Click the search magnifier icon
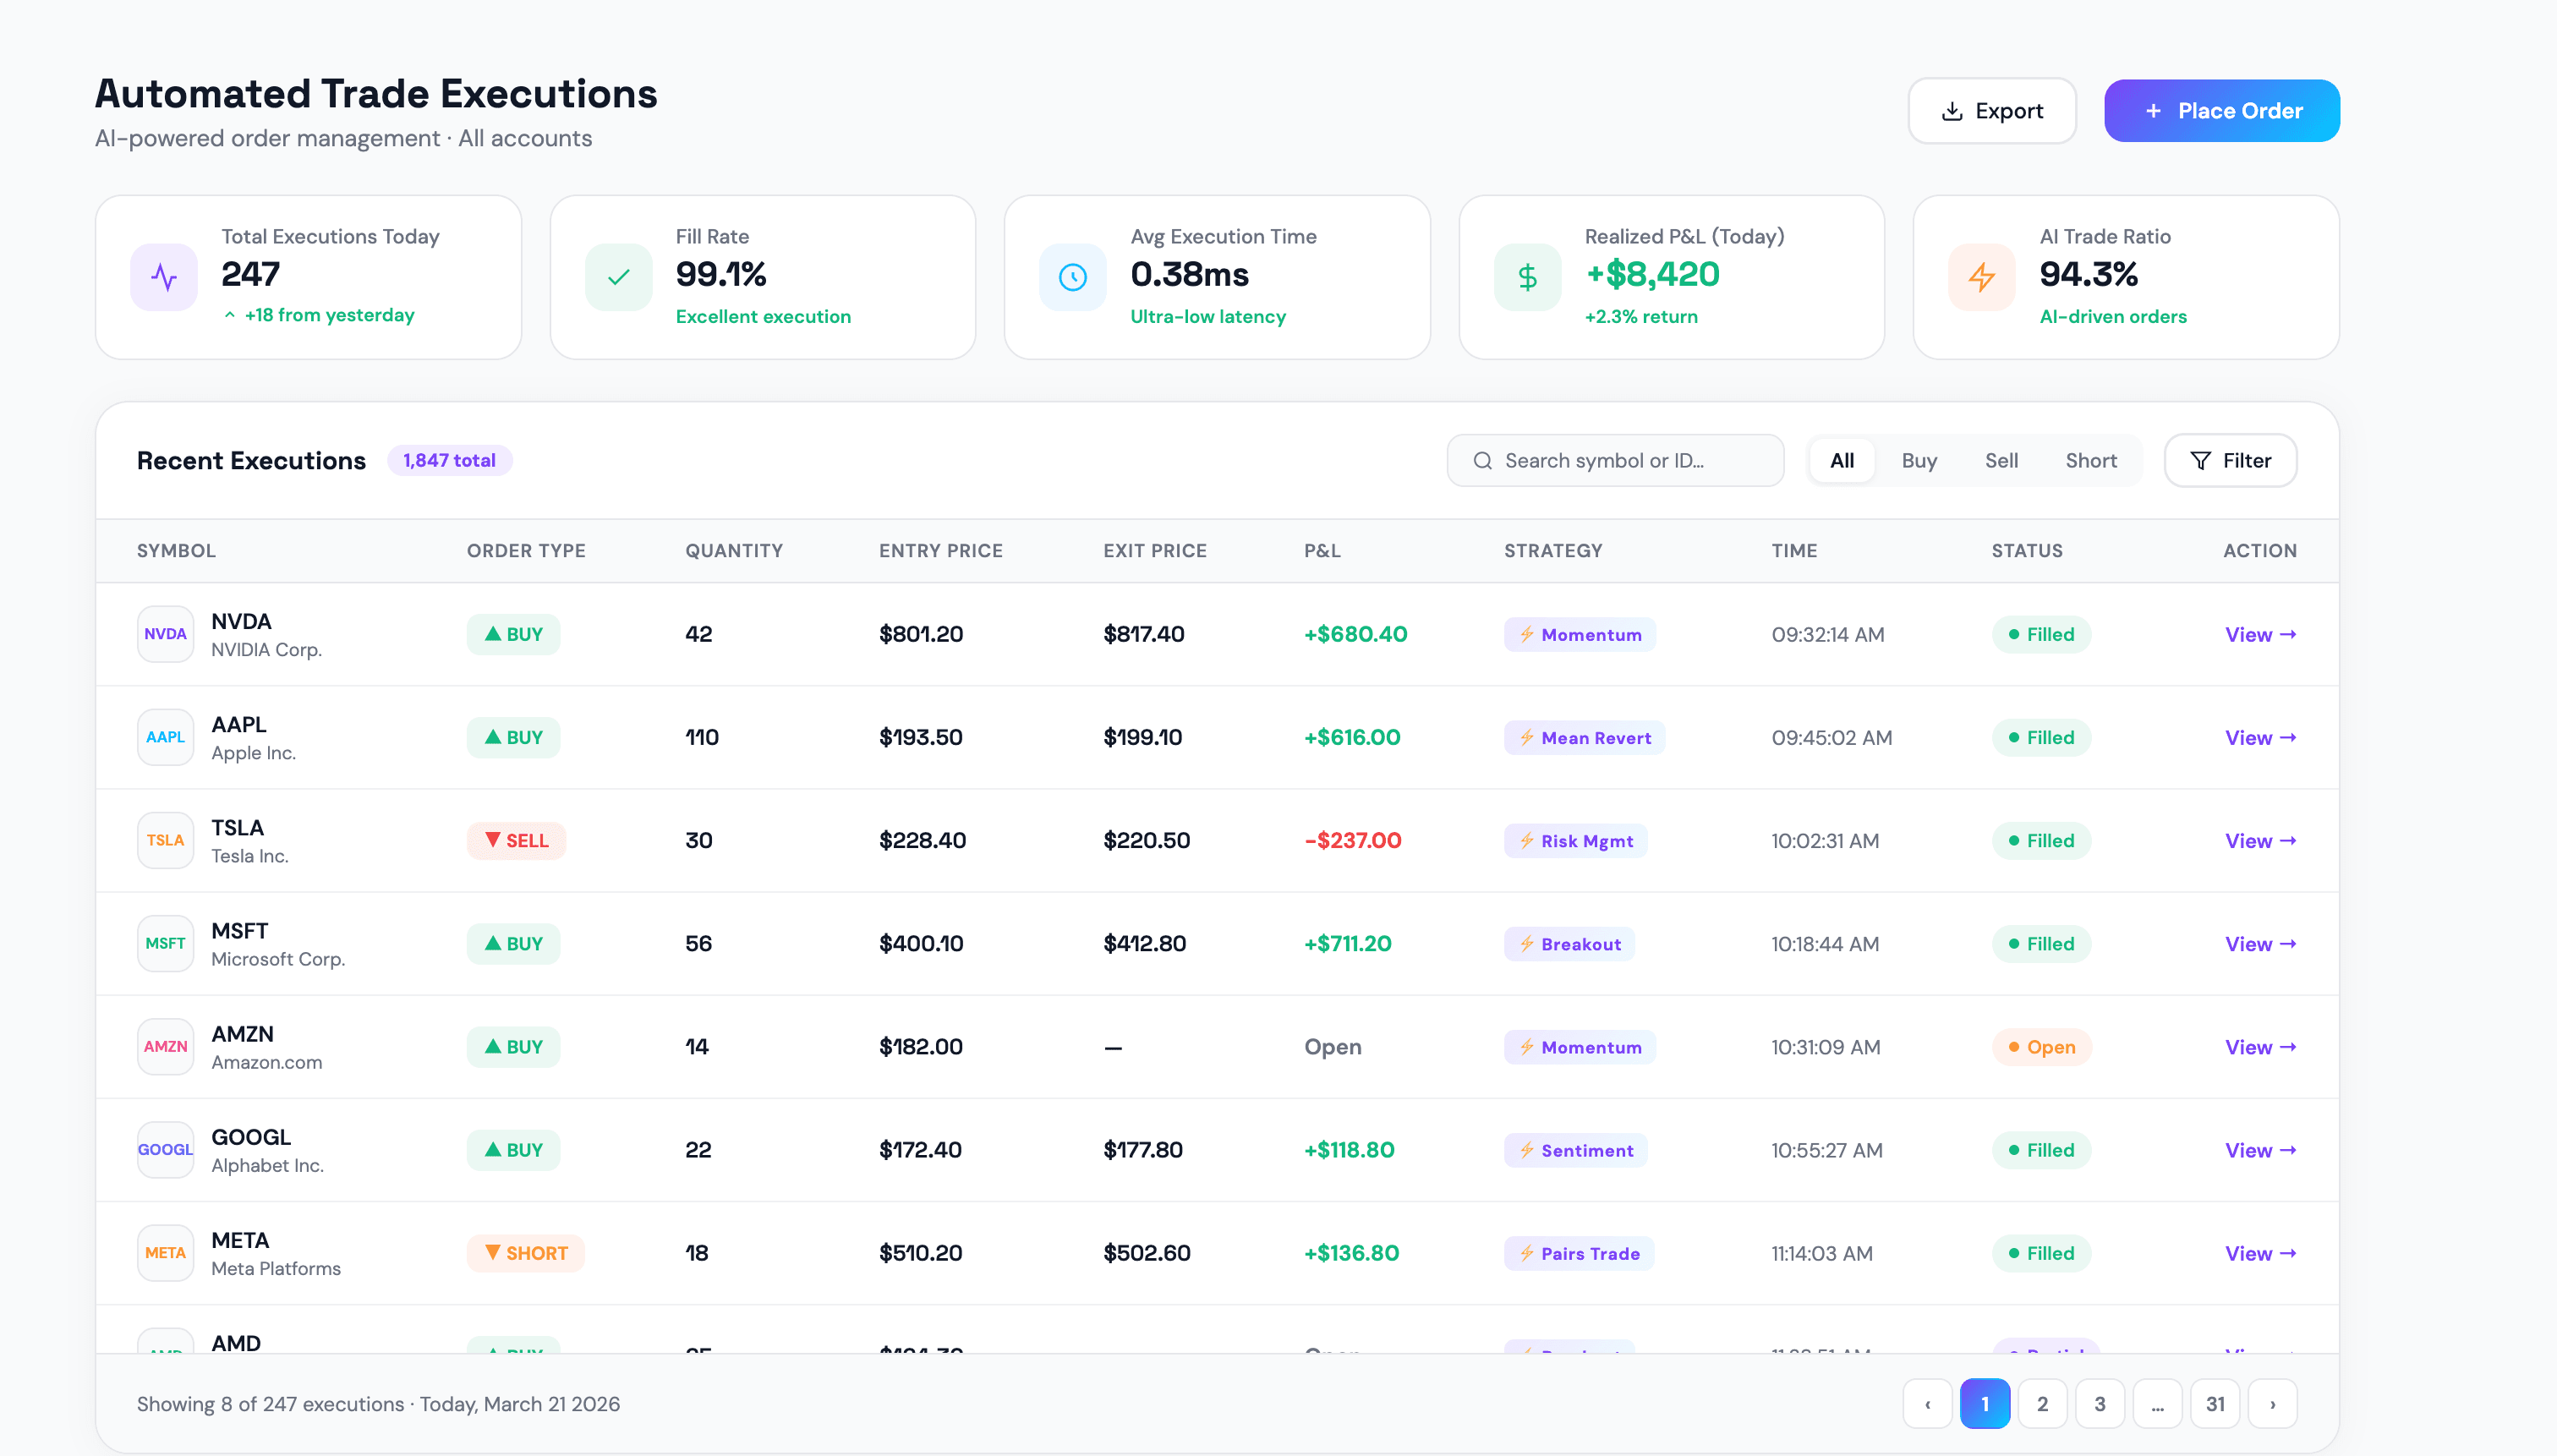 tap(1483, 460)
